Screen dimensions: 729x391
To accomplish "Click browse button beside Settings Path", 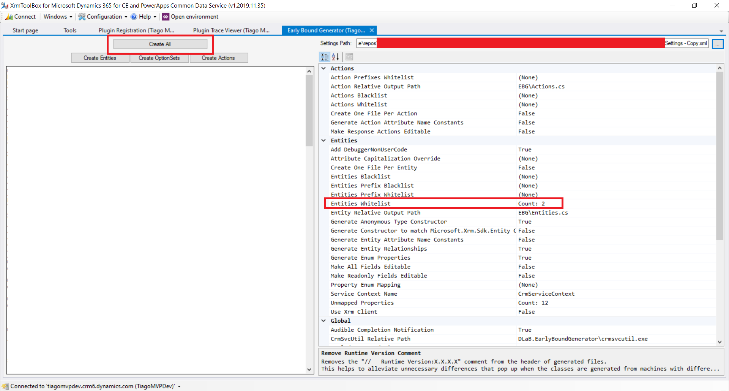I will click(717, 44).
